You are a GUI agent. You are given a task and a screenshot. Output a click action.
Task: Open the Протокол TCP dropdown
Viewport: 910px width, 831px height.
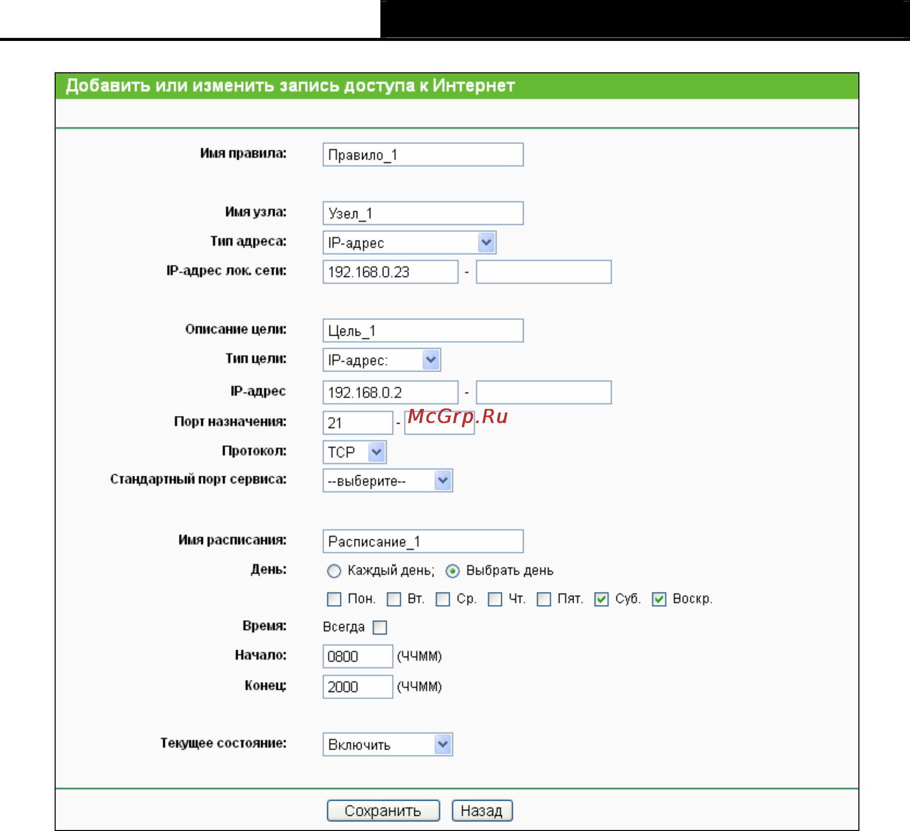click(354, 452)
